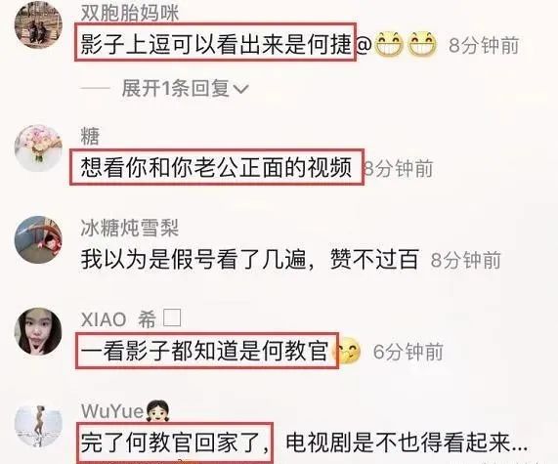Open 双胞胎妈咪's profile avatar
This screenshot has height=464, width=558.
38,24
